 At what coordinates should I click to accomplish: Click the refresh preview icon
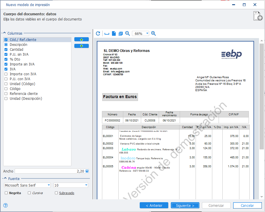[98, 33]
